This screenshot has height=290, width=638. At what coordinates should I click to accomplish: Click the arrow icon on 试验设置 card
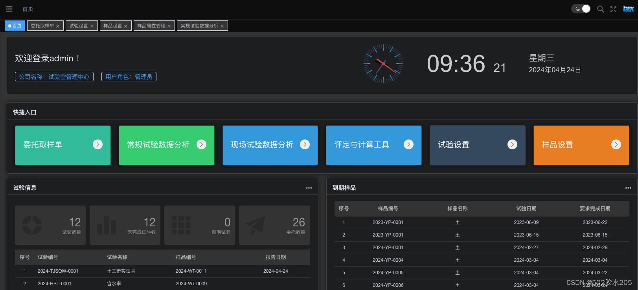(x=512, y=145)
